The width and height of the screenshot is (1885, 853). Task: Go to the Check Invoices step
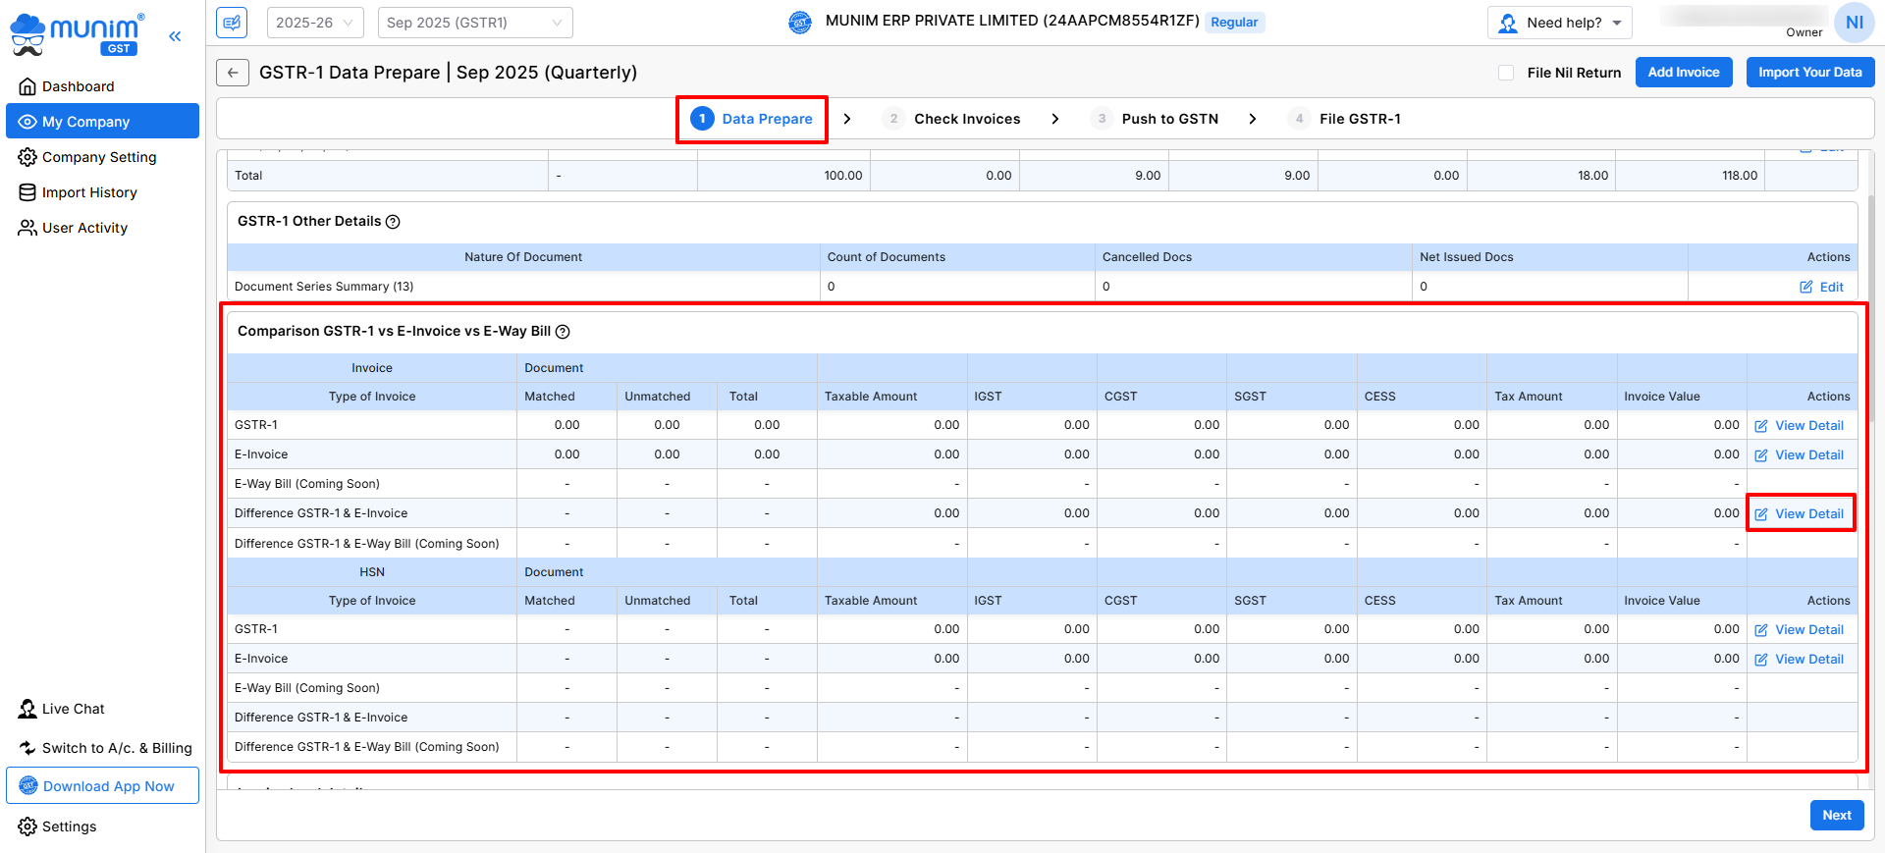point(966,119)
